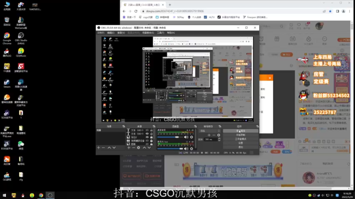Open Settings from the OBS controls
The image size is (355, 199).
pos(241,143)
